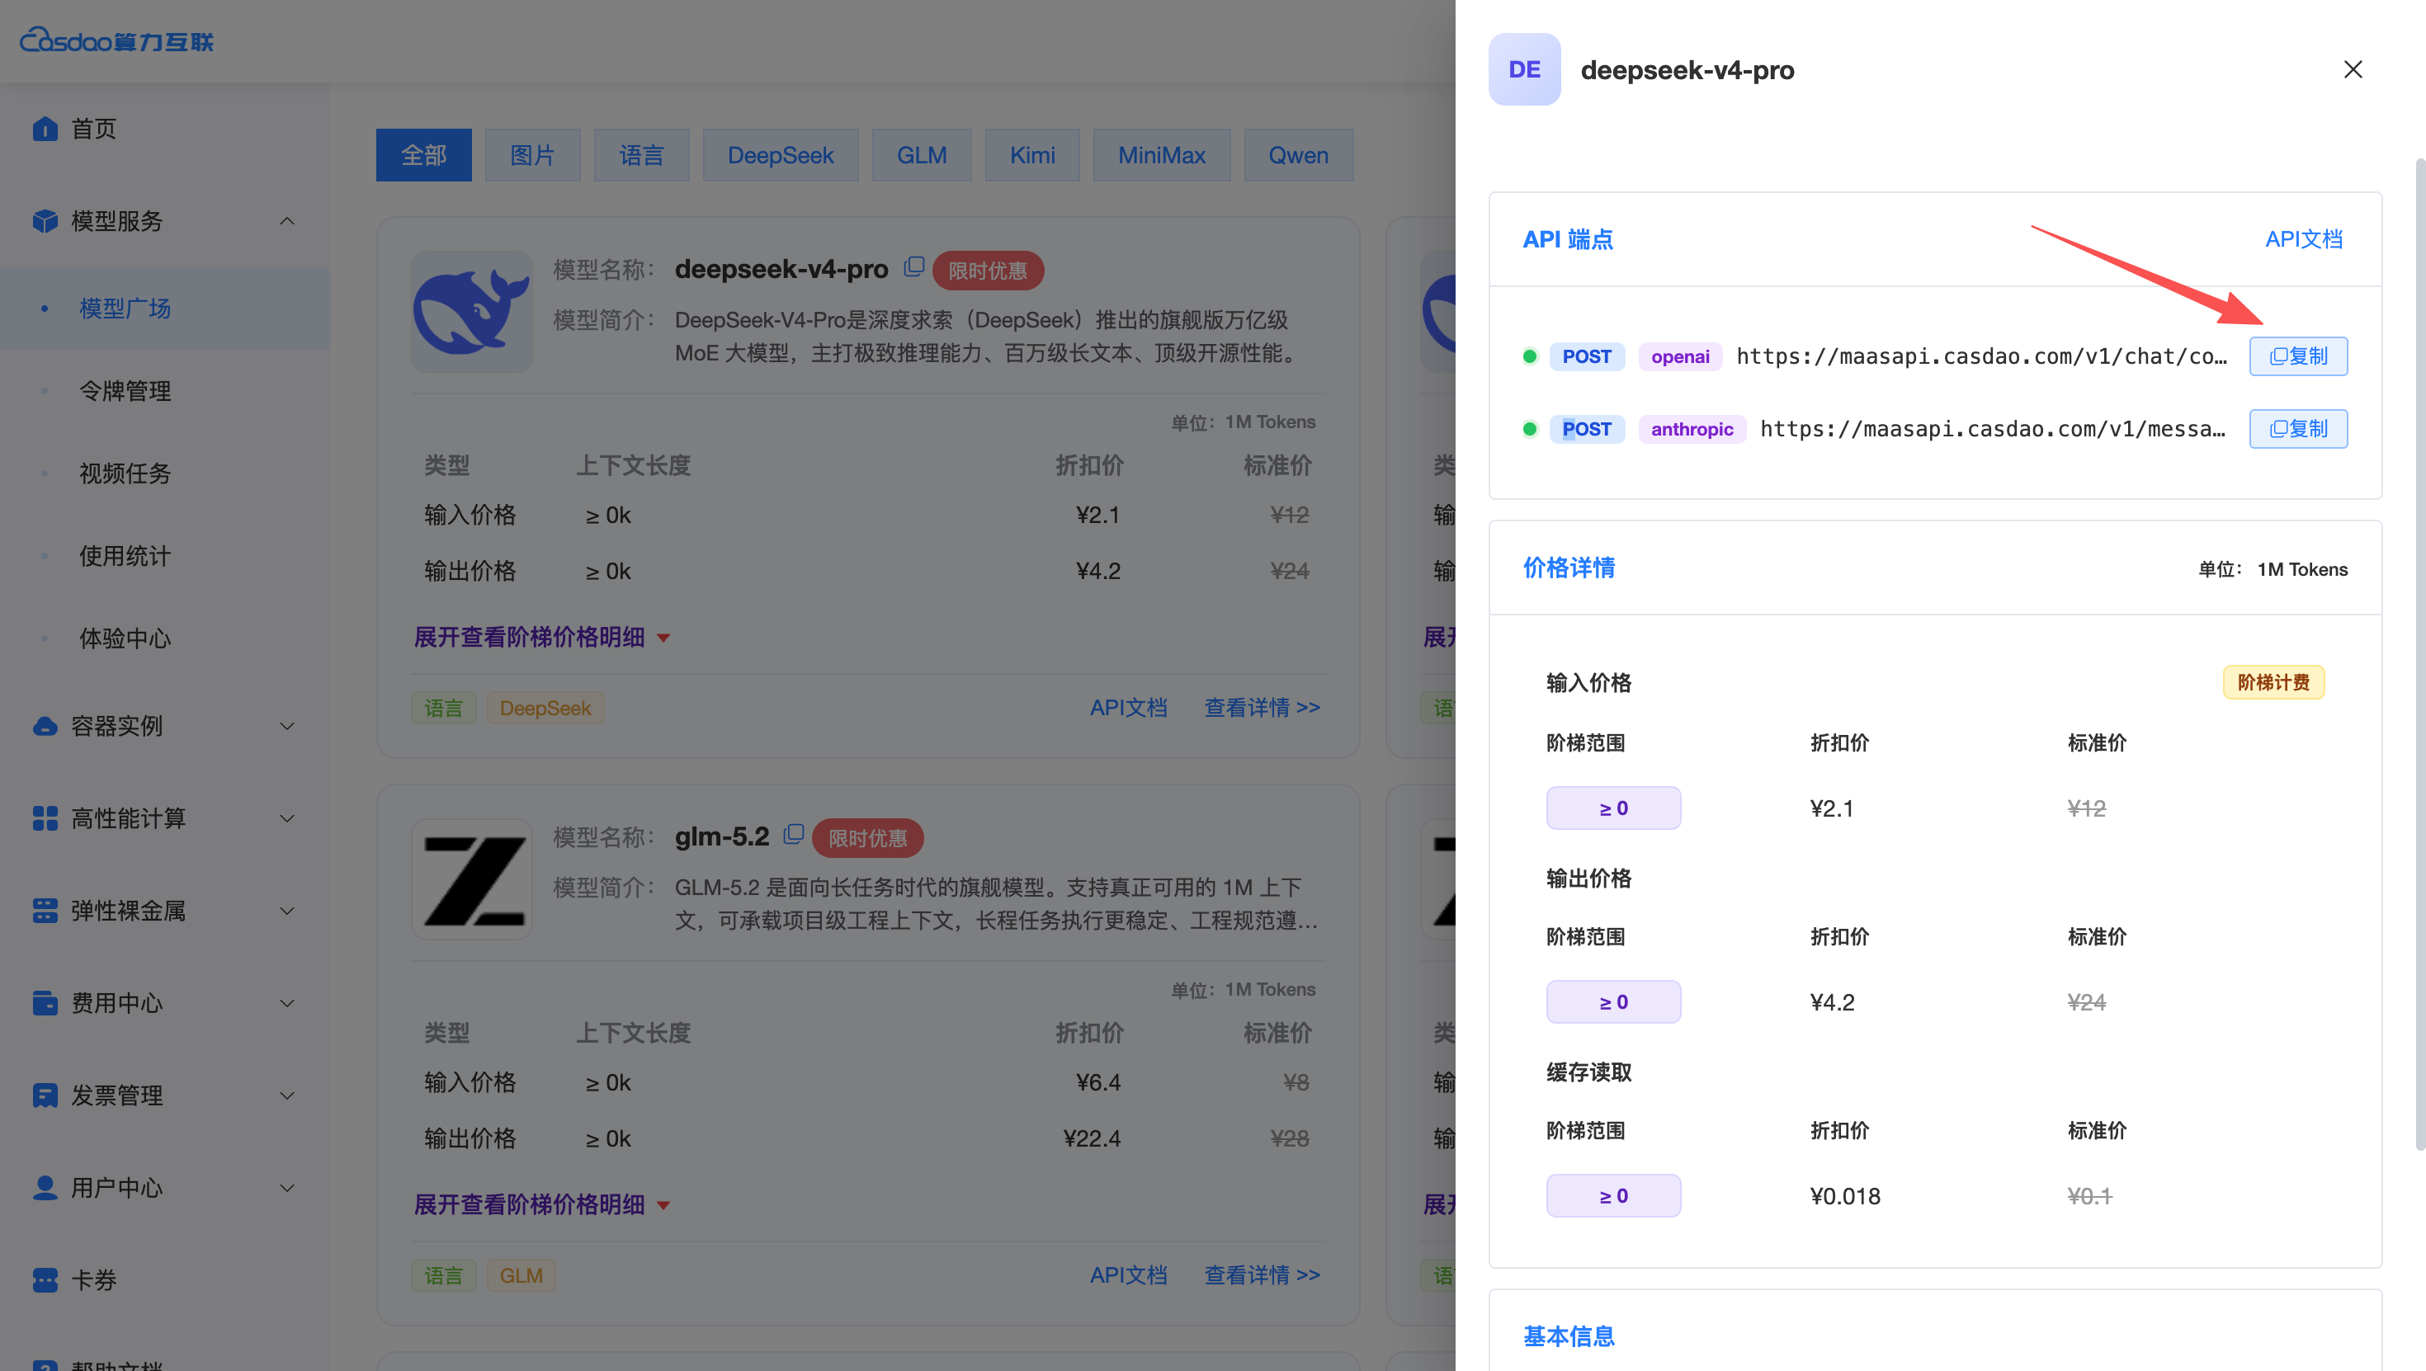
Task: Copy the openai endpoint URL
Action: click(x=2298, y=356)
